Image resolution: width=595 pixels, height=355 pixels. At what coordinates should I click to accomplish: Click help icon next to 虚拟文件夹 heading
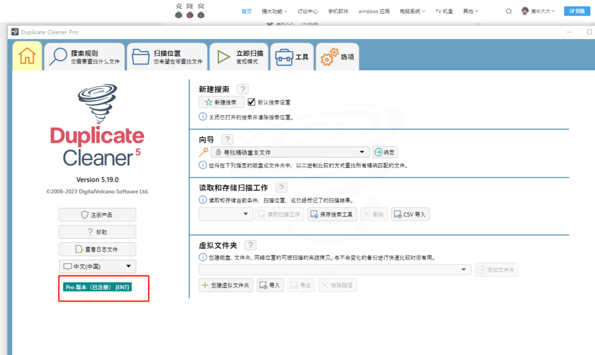(250, 245)
